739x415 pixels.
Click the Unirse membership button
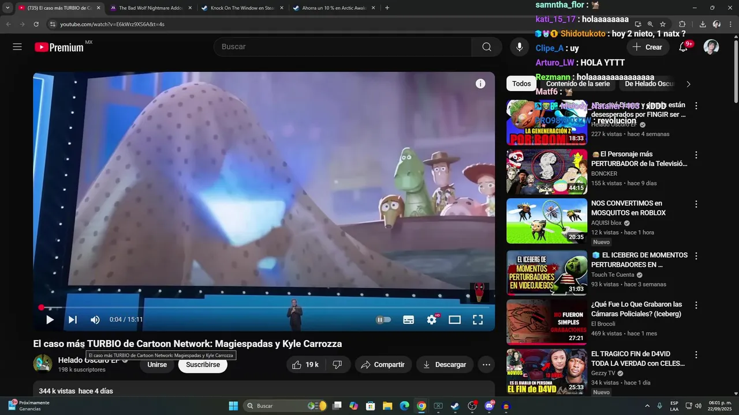[x=157, y=365]
